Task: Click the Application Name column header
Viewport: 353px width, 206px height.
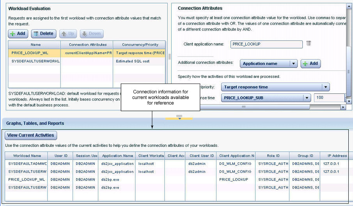Action: pos(117,156)
